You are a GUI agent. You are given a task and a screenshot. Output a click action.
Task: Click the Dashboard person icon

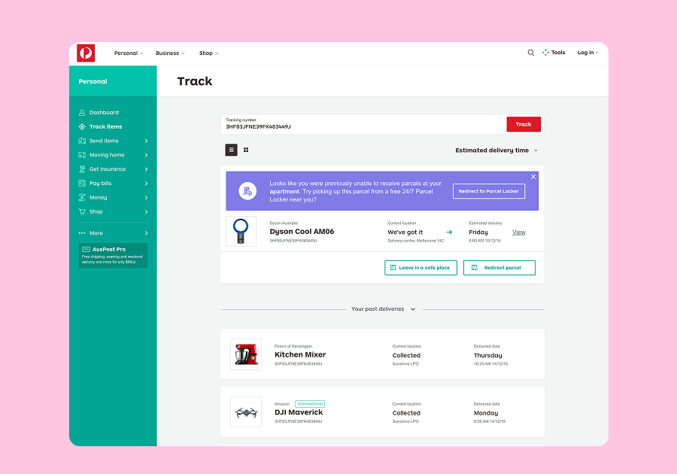pos(81,112)
